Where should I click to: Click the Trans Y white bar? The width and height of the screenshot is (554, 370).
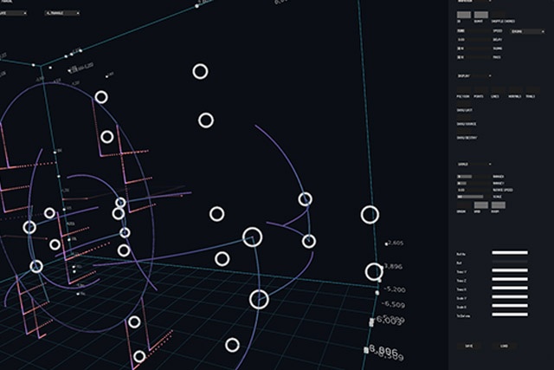point(510,270)
